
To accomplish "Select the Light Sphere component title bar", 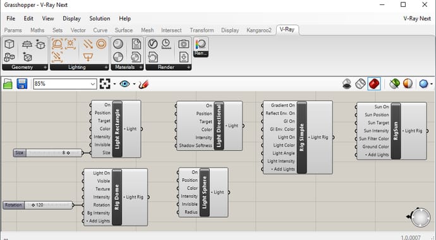I will 204,192.
